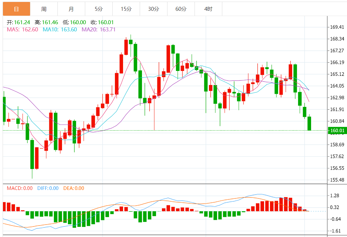Click the 167.27 price axis label
The height and width of the screenshot is (237, 347).
pyautogui.click(x=337, y=51)
